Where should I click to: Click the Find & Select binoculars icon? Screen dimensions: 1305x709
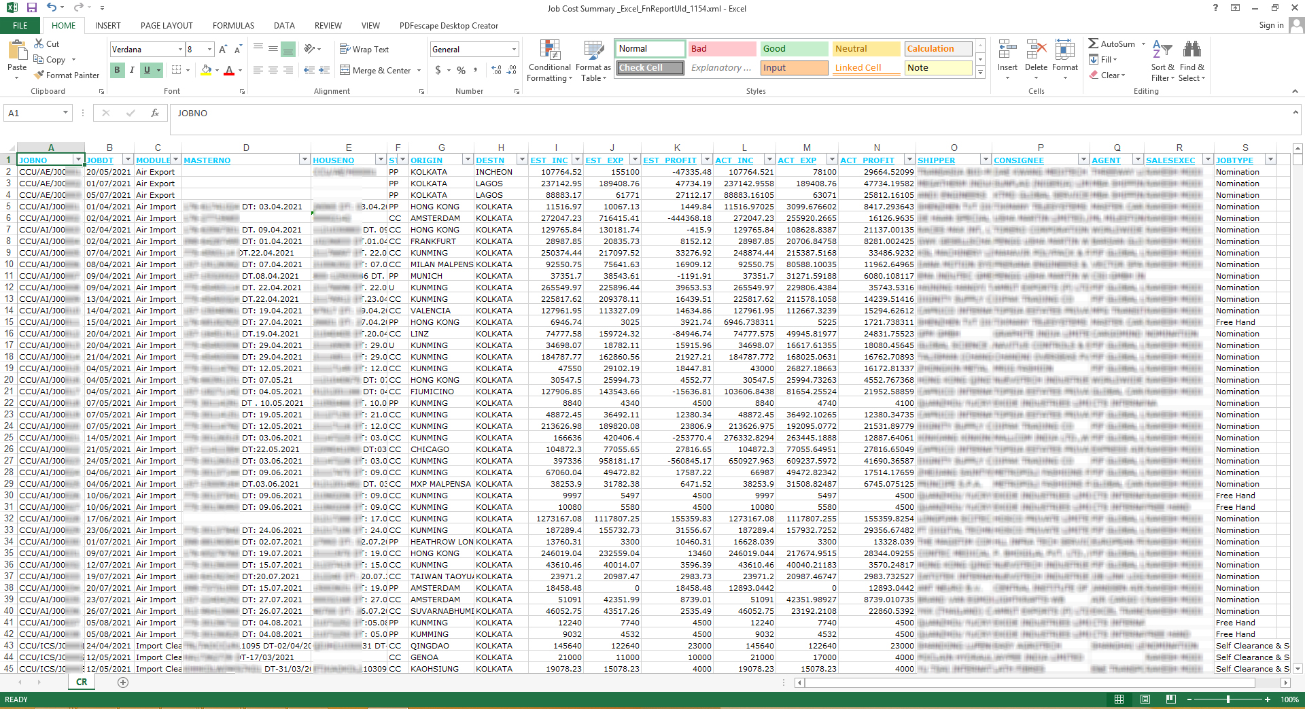tap(1191, 51)
